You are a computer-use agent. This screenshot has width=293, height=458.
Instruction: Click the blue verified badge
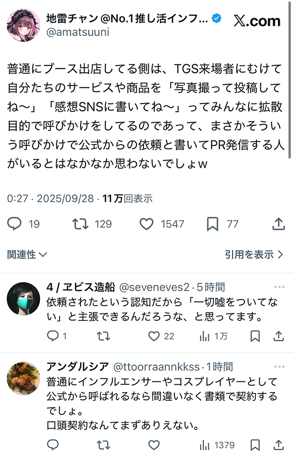click(216, 19)
